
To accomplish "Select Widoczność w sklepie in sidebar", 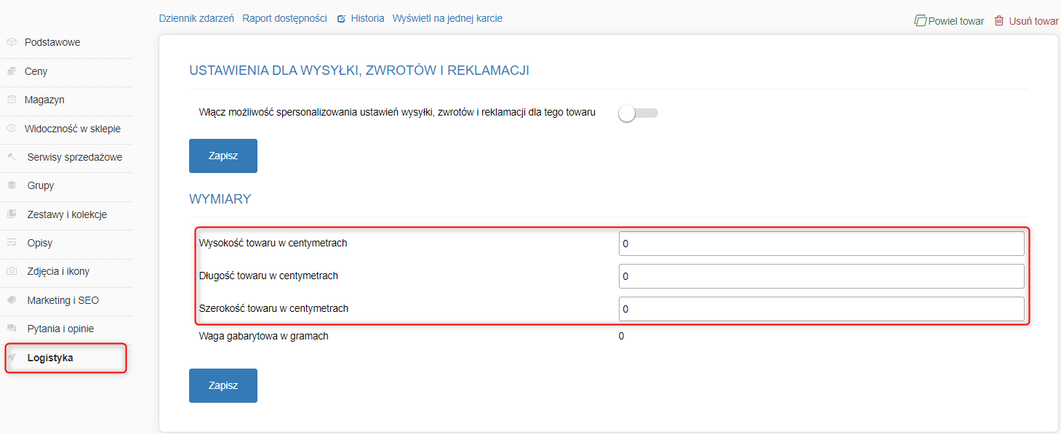I will pos(73,129).
